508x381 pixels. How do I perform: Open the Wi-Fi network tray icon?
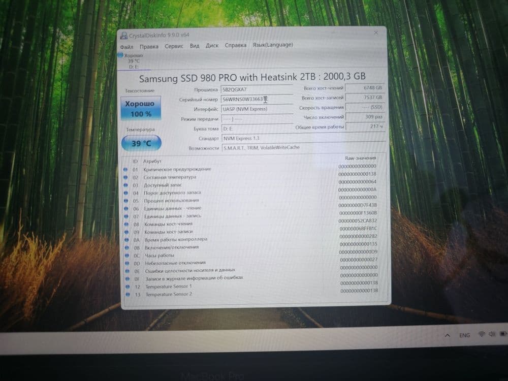pos(482,334)
